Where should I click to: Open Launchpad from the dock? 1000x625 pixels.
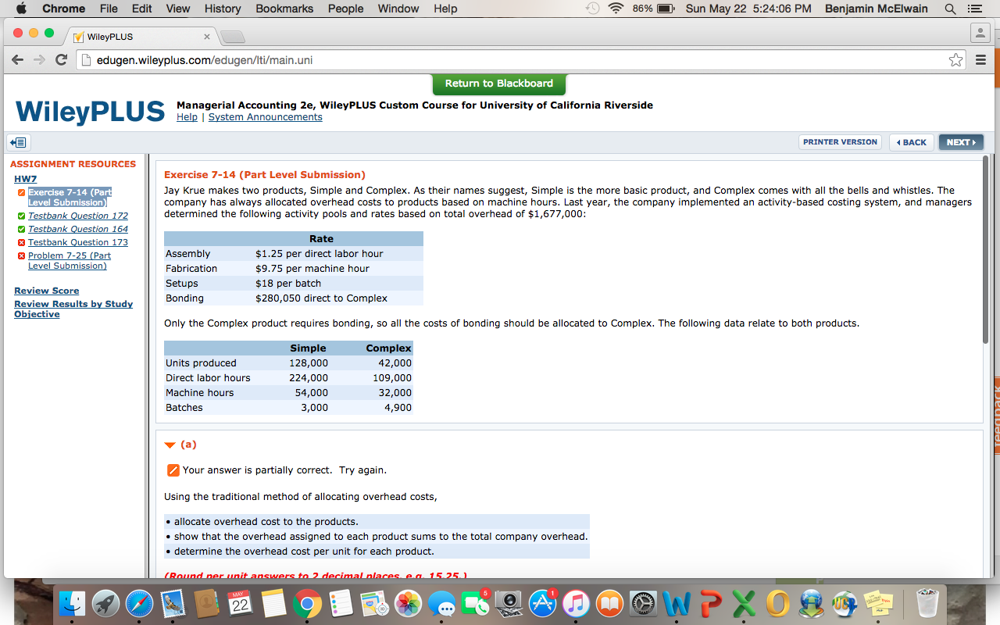105,603
